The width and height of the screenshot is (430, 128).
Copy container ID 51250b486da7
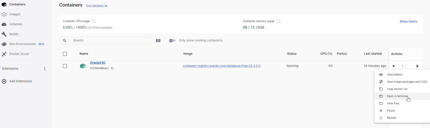[x=112, y=68]
